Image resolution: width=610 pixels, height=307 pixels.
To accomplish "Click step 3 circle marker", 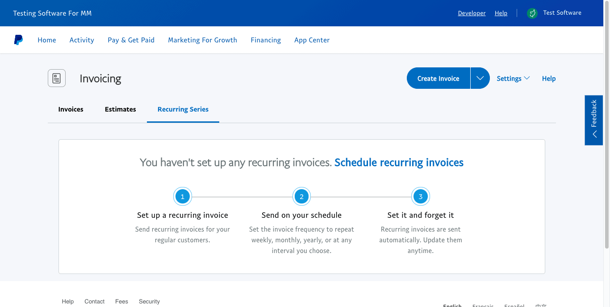I will [x=420, y=196].
